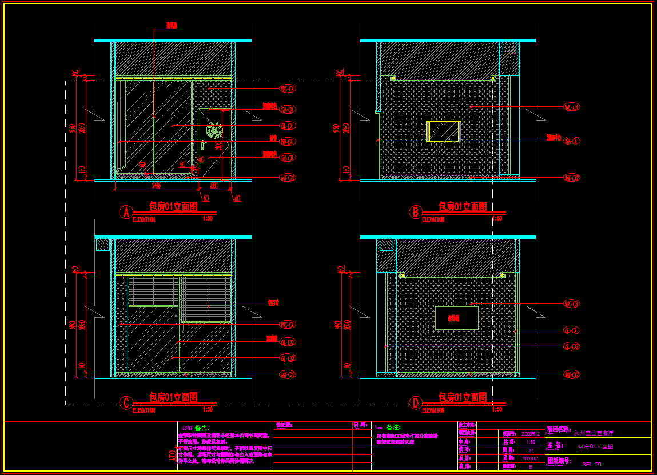Image resolution: width=657 pixels, height=475 pixels.
Task: Select the WC-01 tag in elevation B
Action: (x=572, y=107)
